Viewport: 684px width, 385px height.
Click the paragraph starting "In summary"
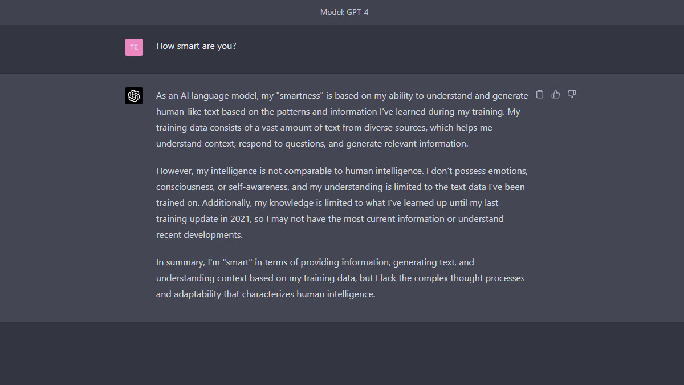[342, 278]
